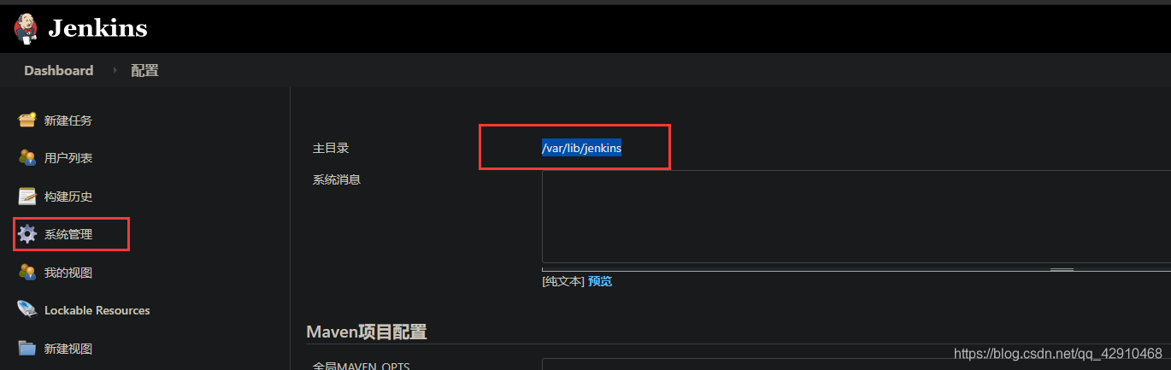Viewport: 1171px width, 370px height.
Task: Click the 主目录 label
Action: tap(331, 148)
